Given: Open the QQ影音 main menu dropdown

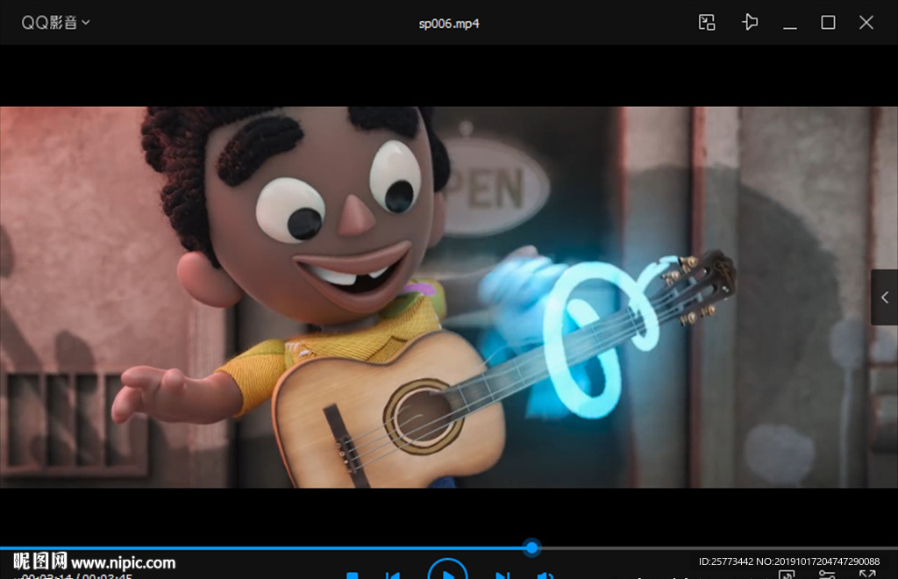Looking at the screenshot, I should (x=55, y=22).
